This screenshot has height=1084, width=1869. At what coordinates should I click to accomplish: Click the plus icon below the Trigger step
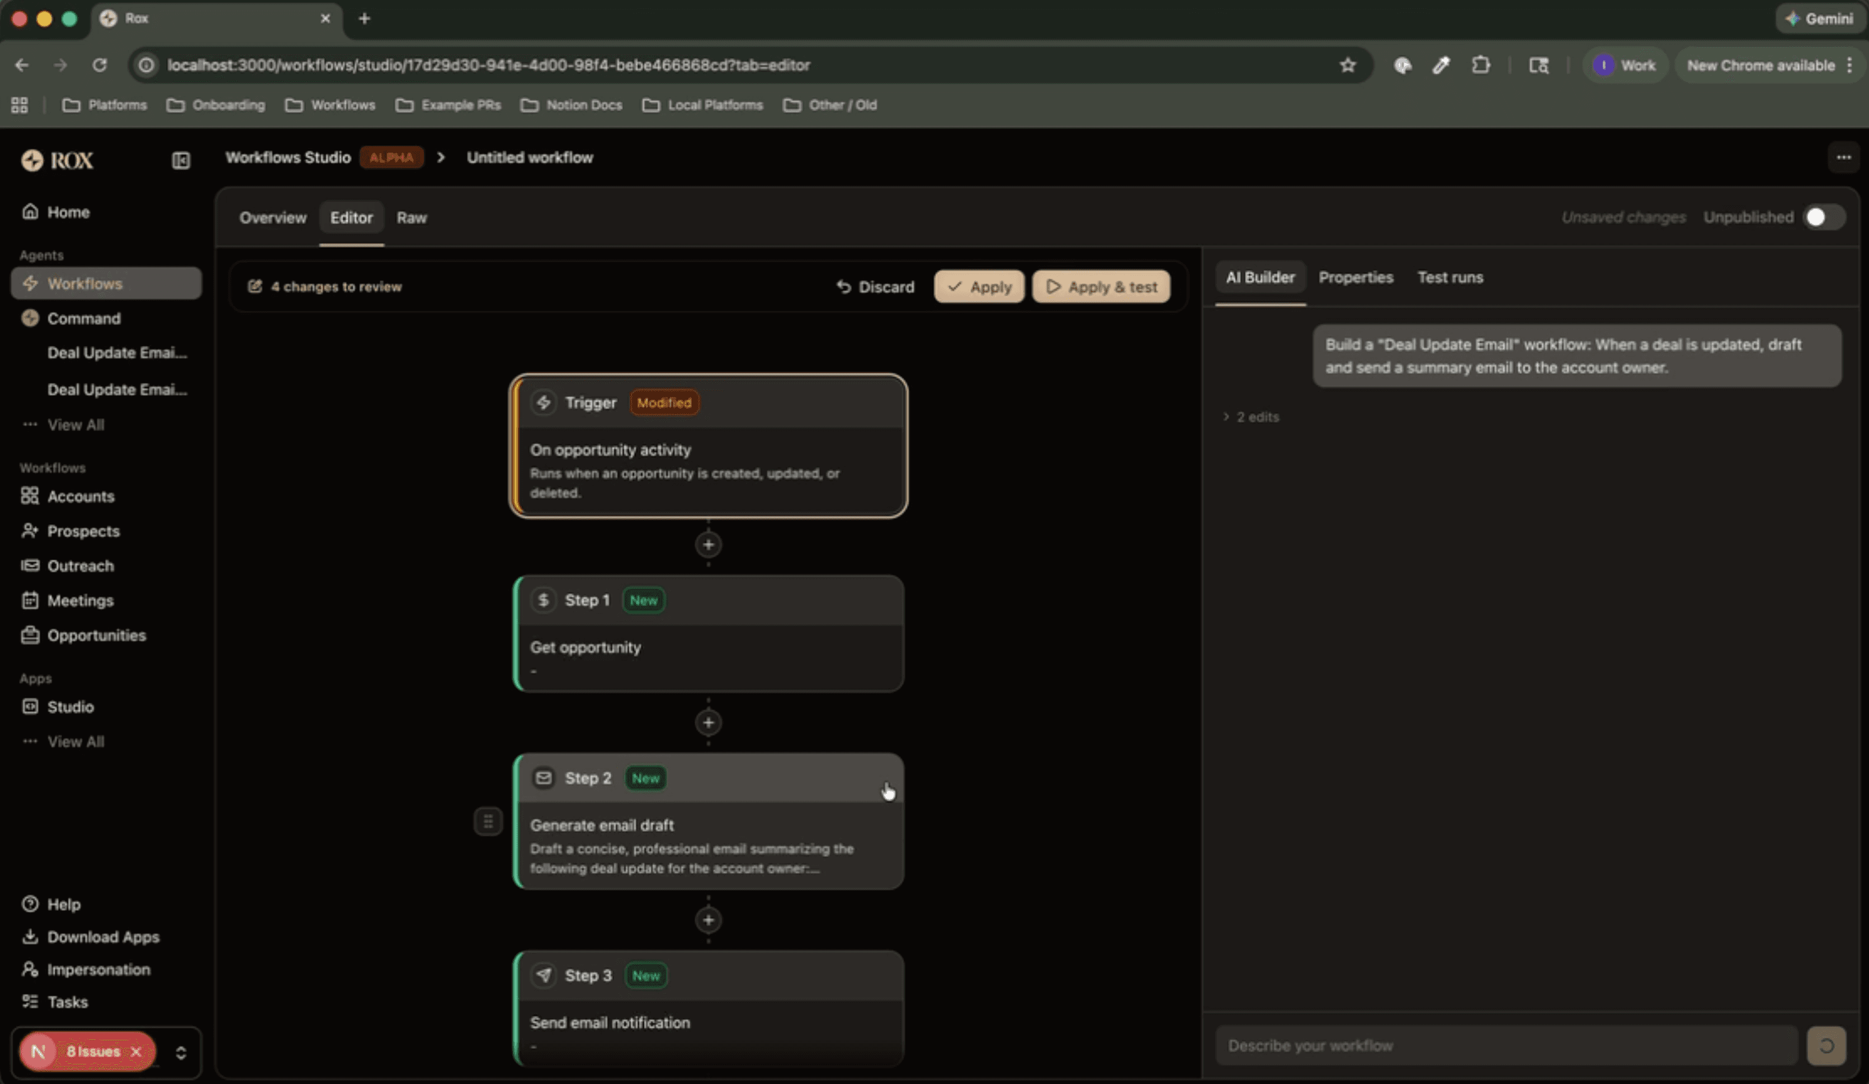tap(709, 545)
